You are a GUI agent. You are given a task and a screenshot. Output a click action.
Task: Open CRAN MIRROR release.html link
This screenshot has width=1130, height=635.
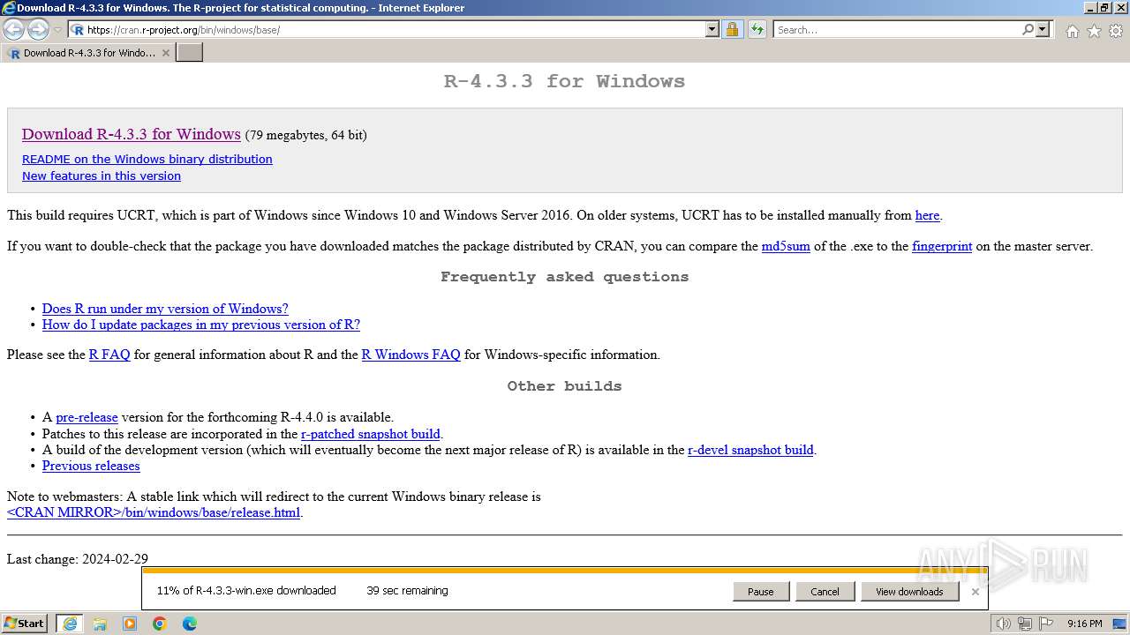click(154, 512)
